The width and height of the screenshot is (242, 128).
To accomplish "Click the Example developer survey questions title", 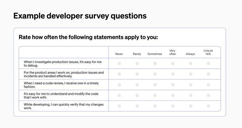I will click(80, 16).
